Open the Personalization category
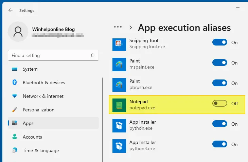 point(53,110)
